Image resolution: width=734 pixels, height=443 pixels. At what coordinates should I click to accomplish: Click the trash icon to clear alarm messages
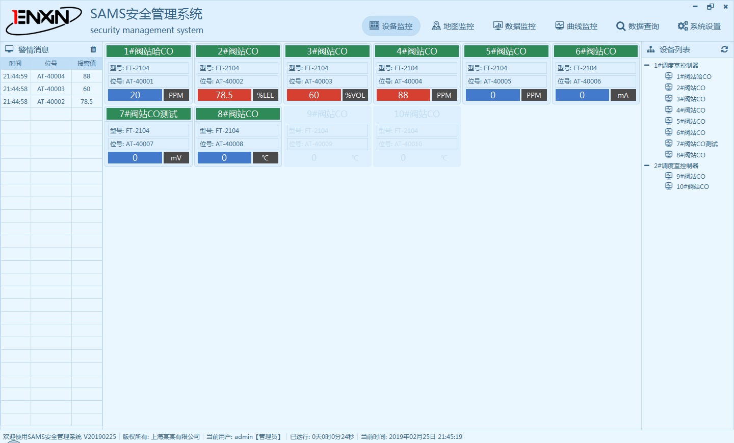coord(93,49)
